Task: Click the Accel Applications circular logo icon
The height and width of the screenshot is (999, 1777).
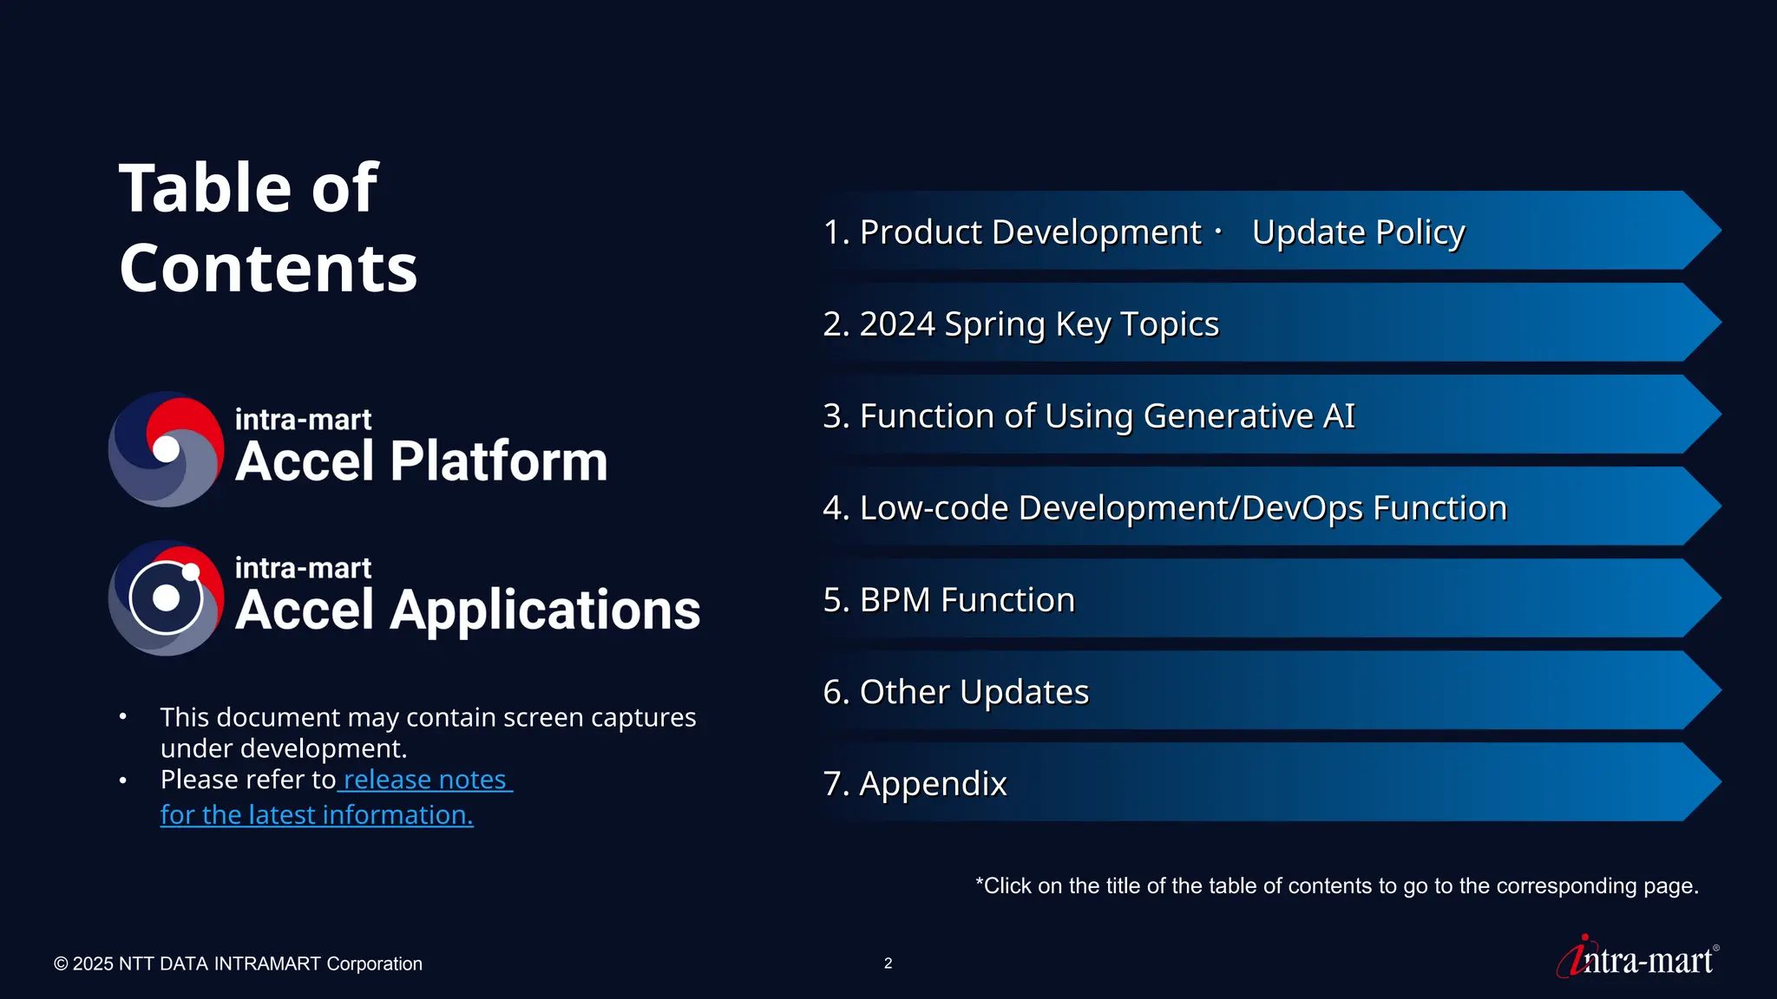Action: (166, 598)
